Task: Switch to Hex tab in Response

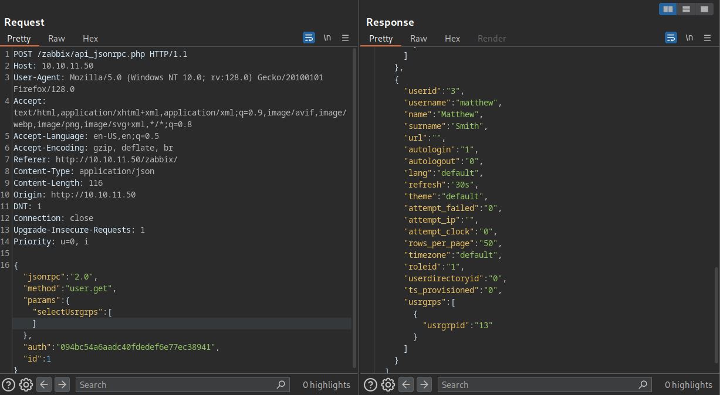Action: tap(452, 38)
